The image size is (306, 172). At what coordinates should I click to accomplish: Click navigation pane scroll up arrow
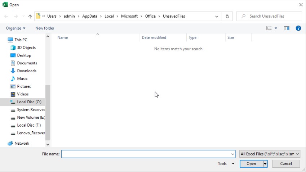coord(48,36)
